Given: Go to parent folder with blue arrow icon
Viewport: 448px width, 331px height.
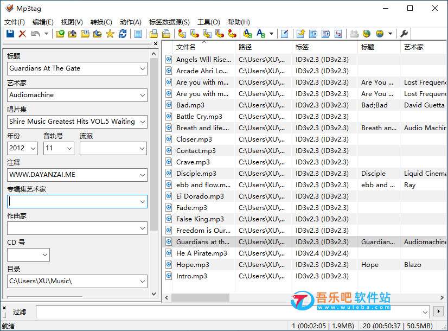Looking at the screenshot, I should point(98,34).
